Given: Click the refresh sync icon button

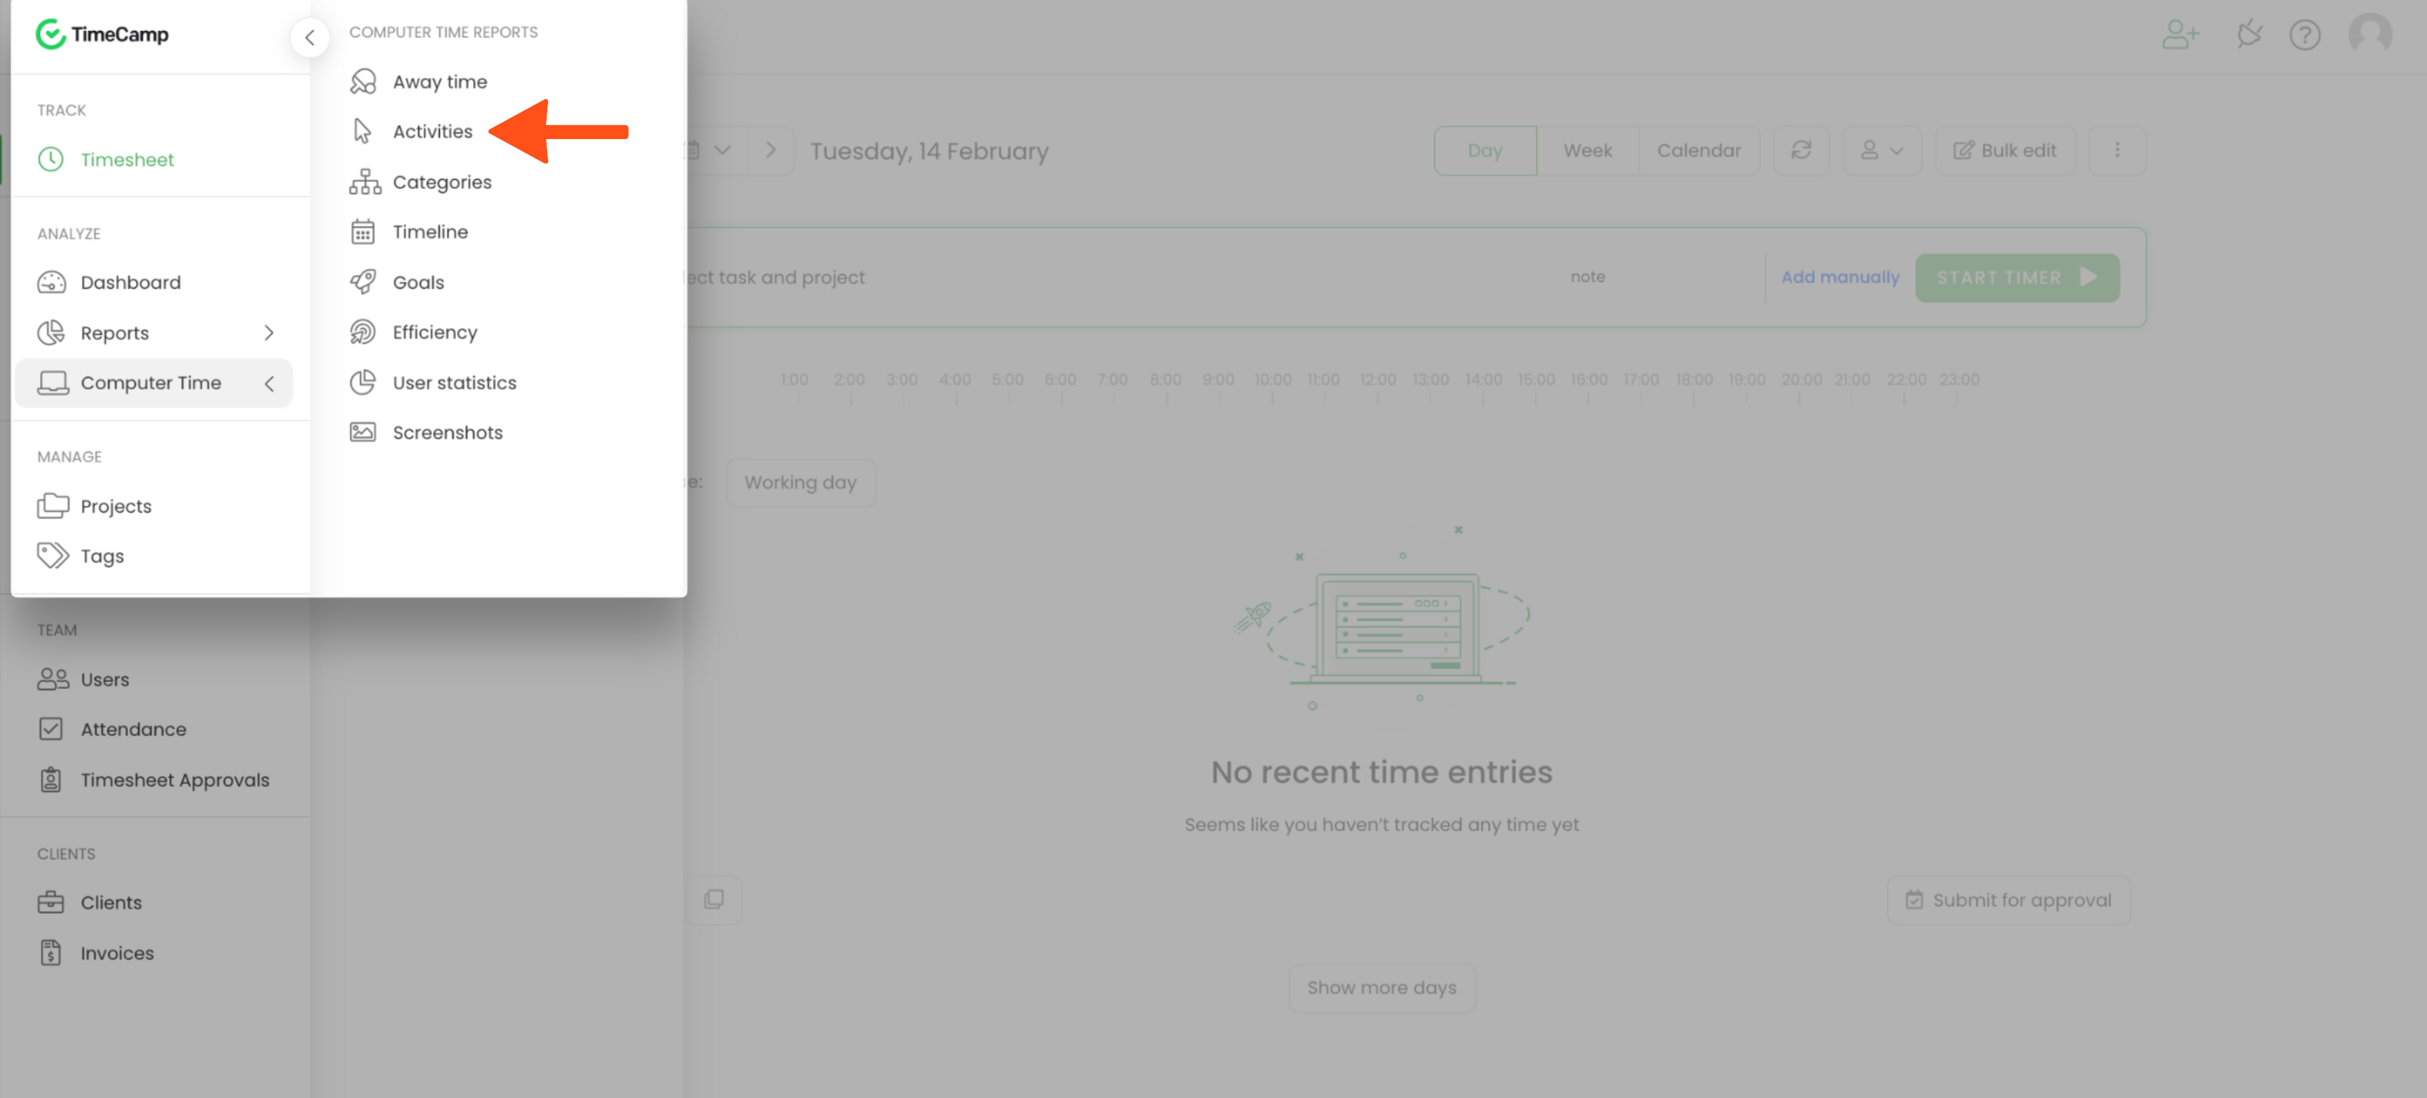Looking at the screenshot, I should (1800, 150).
